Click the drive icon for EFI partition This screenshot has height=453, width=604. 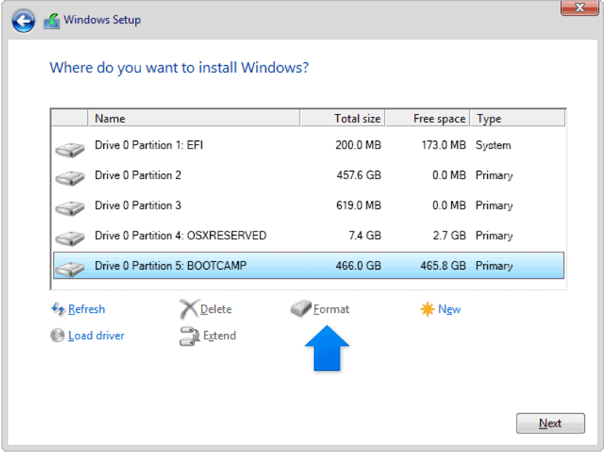click(x=70, y=146)
